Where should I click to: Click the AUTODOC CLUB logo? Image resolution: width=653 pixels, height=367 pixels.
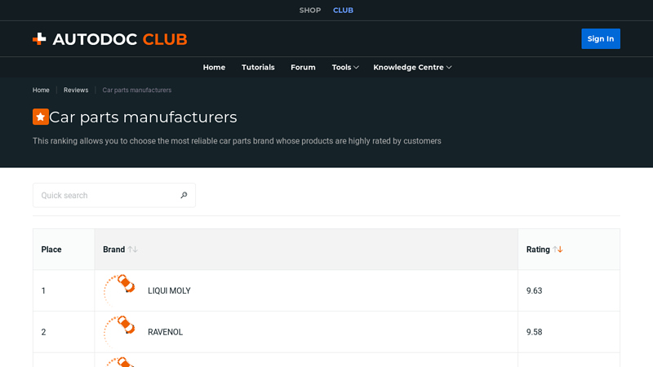[110, 39]
